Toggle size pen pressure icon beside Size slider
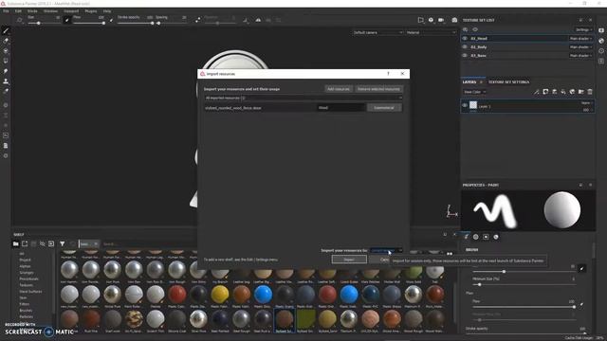Screen dimensions: 607x341 tap(67, 20)
